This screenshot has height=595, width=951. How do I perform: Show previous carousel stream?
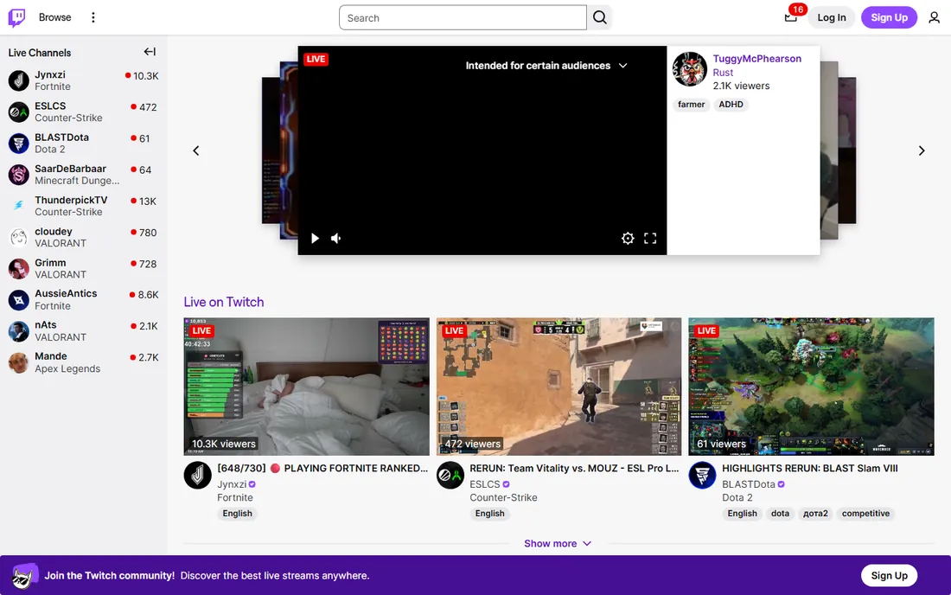point(196,150)
